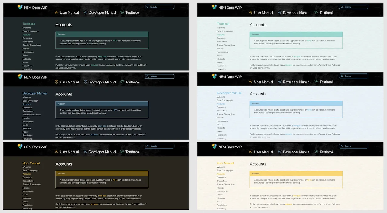The image size is (387, 213).
Task: Open User Manual tab in light blue panel
Action: [263, 82]
